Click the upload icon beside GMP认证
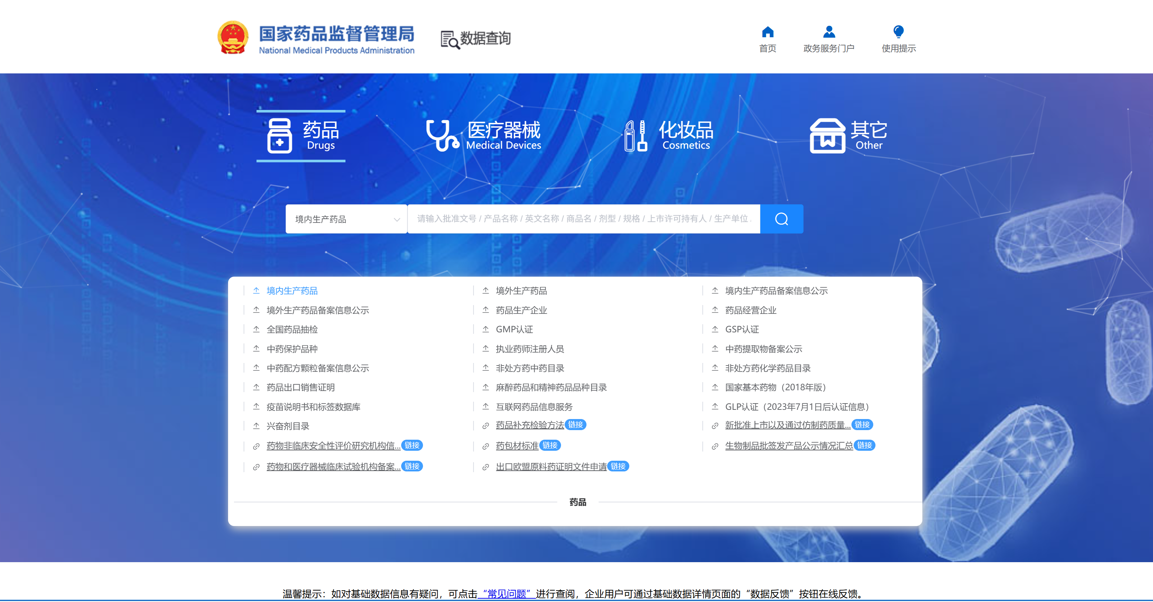This screenshot has height=602, width=1153. click(x=486, y=329)
